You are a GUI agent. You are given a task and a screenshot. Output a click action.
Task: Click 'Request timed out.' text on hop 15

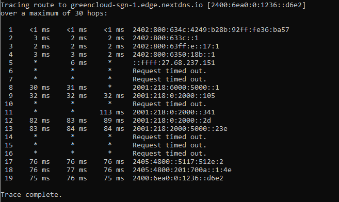click(x=169, y=145)
